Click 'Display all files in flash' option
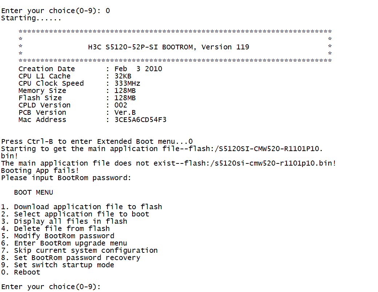This screenshot has width=378, height=292. 64,222
